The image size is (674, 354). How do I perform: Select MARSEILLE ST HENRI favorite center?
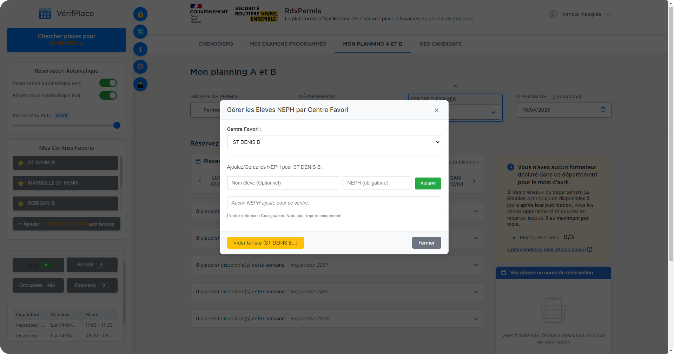tap(65, 183)
